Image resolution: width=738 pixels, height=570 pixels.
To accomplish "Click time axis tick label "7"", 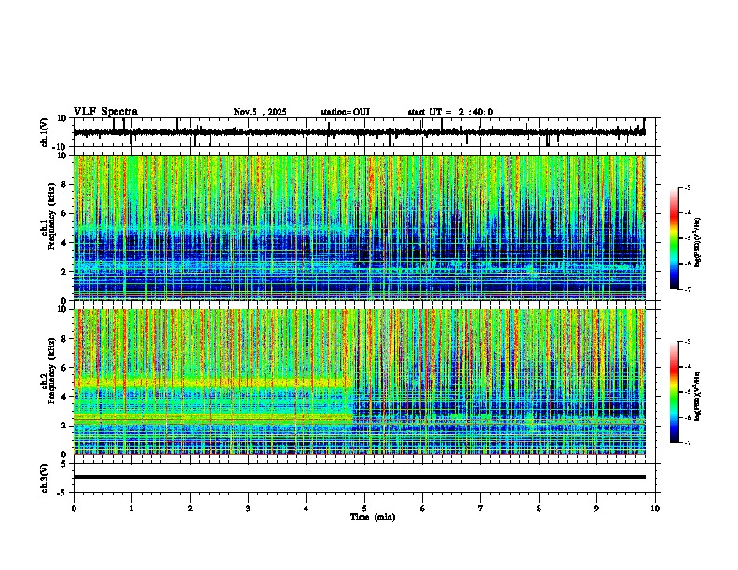I will (481, 509).
